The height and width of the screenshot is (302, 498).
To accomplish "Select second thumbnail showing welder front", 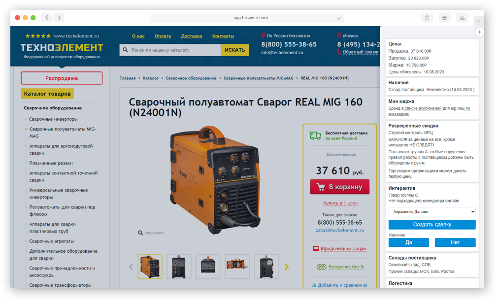I will click(x=179, y=267).
